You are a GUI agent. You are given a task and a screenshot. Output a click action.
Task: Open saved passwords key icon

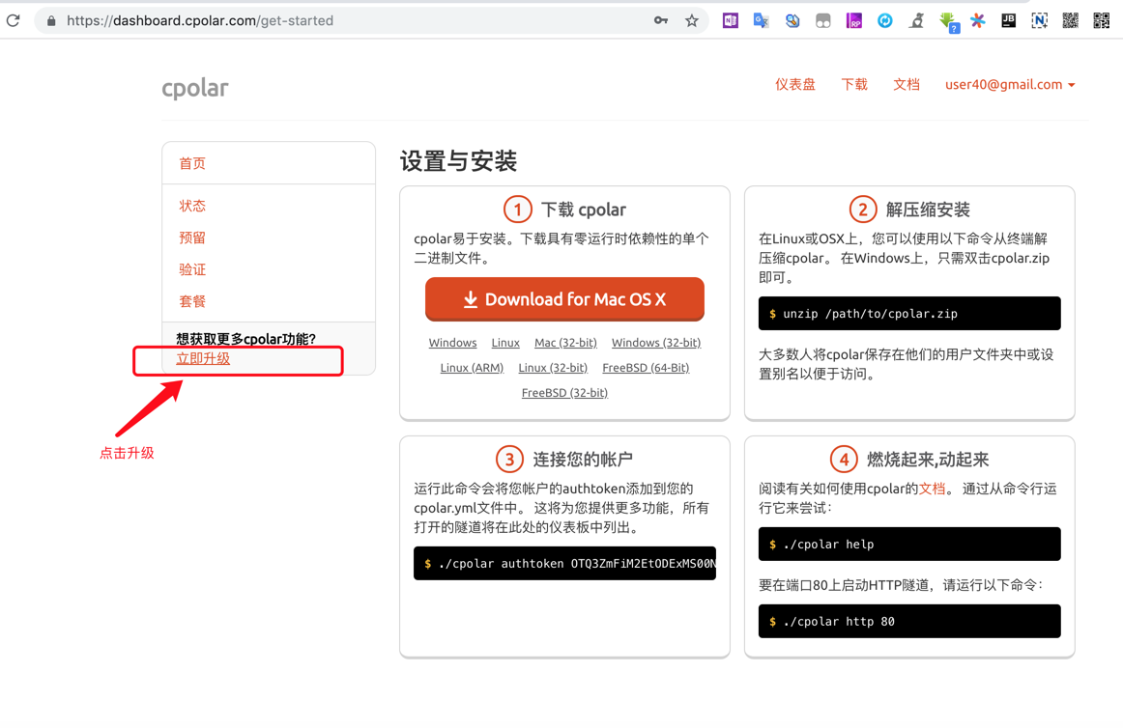point(661,21)
